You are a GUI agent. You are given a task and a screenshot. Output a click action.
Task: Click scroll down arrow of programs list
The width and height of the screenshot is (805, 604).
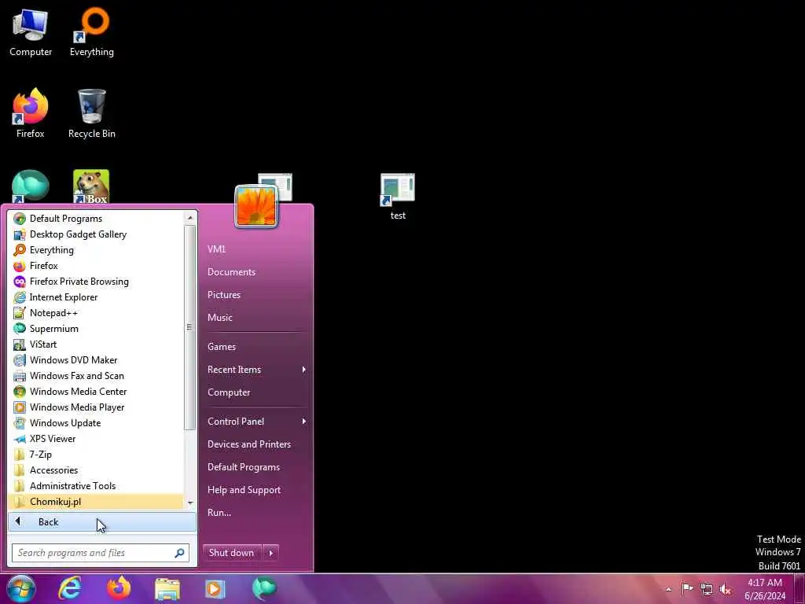click(190, 503)
